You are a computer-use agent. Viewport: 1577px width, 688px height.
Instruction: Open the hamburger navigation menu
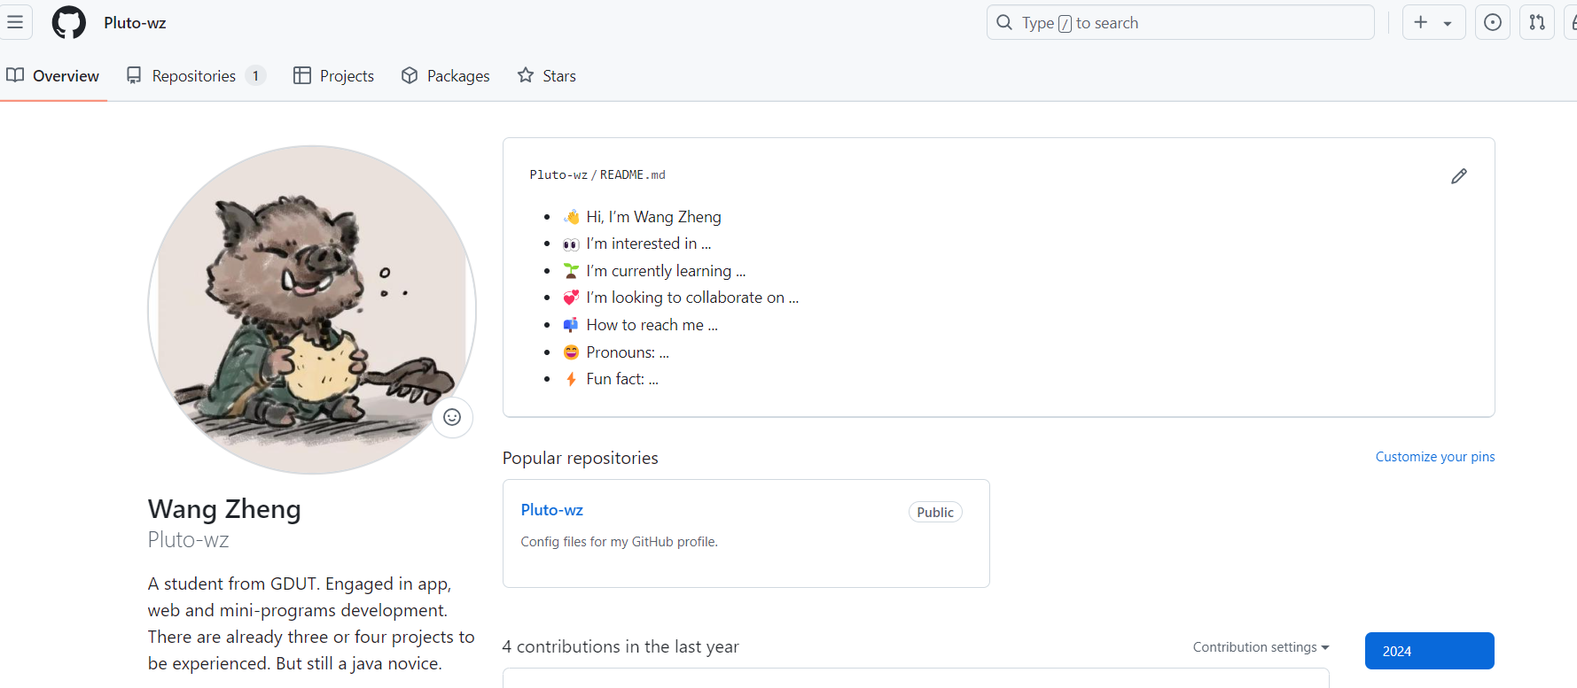pyautogui.click(x=15, y=22)
